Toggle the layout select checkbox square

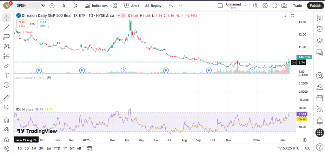click(220, 6)
